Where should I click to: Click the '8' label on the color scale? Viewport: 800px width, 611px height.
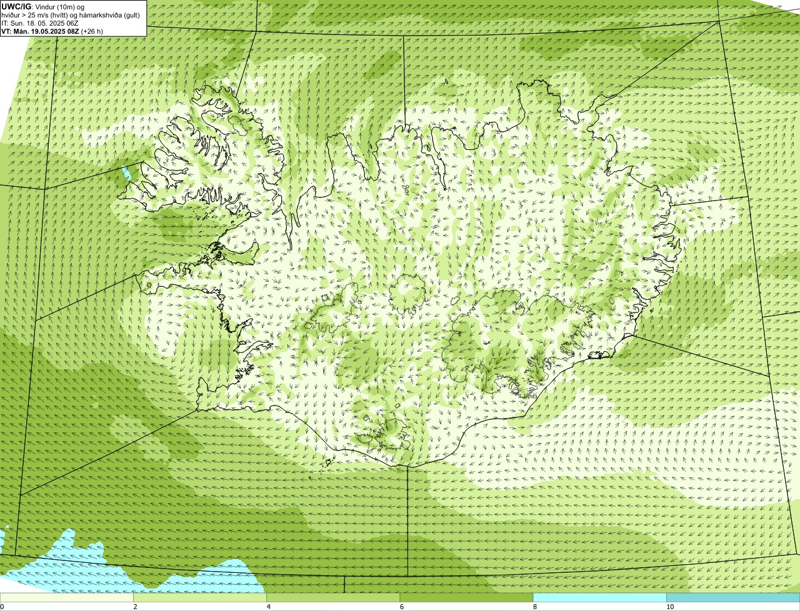[x=535, y=607]
